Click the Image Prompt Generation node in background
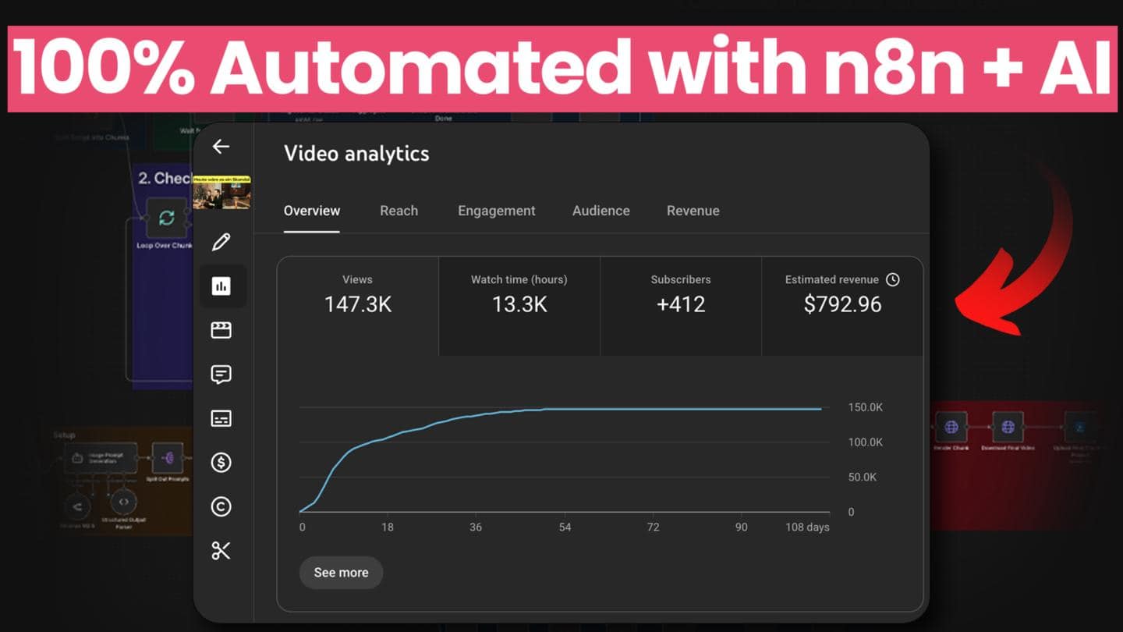 pyautogui.click(x=101, y=458)
